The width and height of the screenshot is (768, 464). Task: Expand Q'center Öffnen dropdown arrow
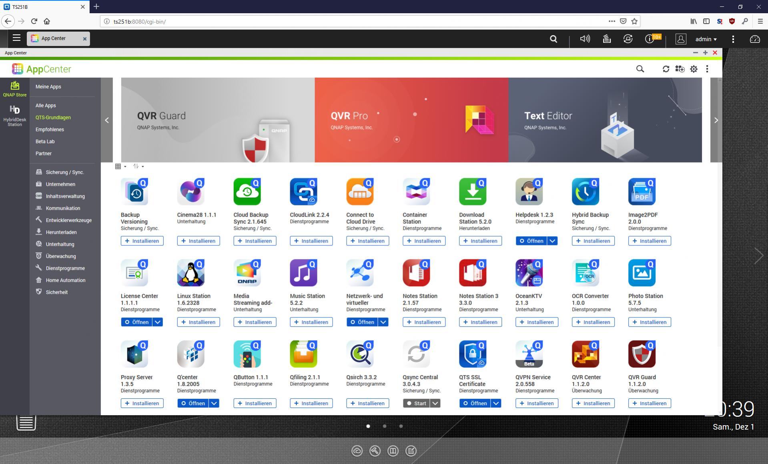[214, 404]
